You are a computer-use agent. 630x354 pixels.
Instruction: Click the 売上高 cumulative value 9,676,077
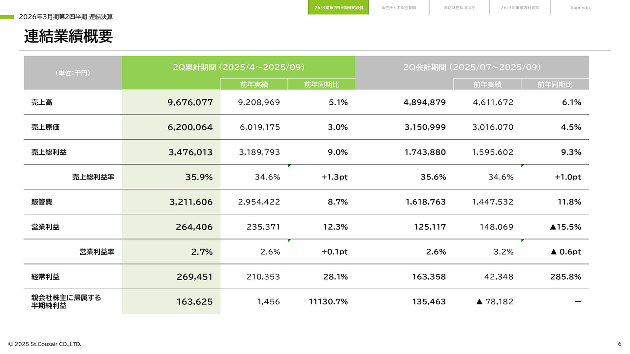pos(190,102)
